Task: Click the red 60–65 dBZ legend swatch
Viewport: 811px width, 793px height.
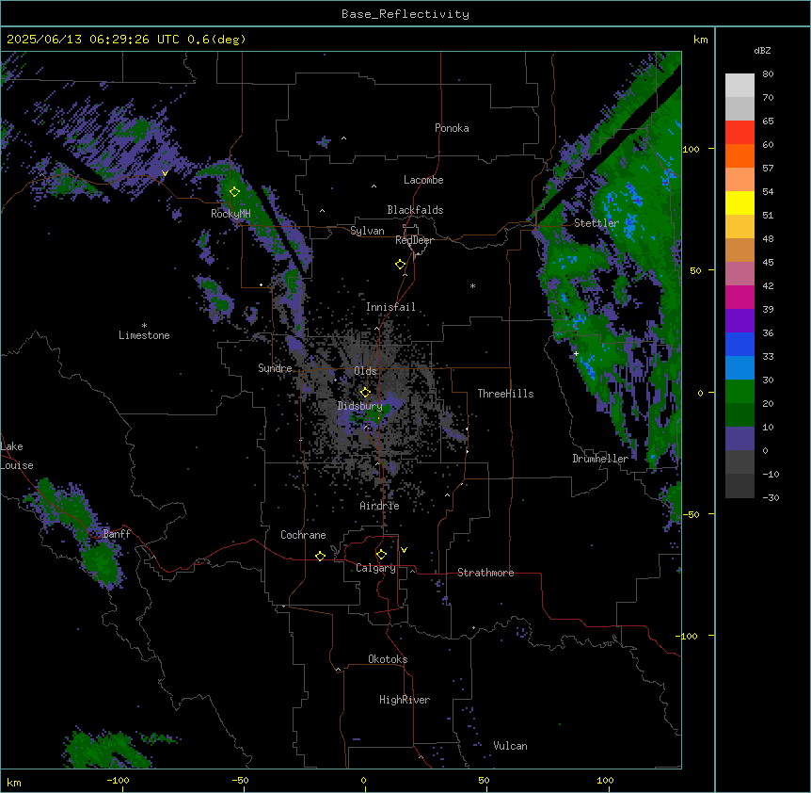Action: pos(739,133)
